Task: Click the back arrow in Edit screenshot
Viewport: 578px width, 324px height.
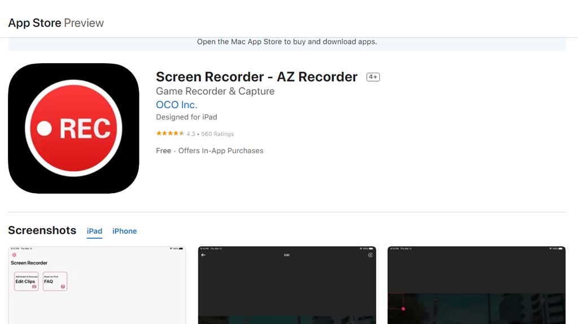Action: pyautogui.click(x=203, y=255)
